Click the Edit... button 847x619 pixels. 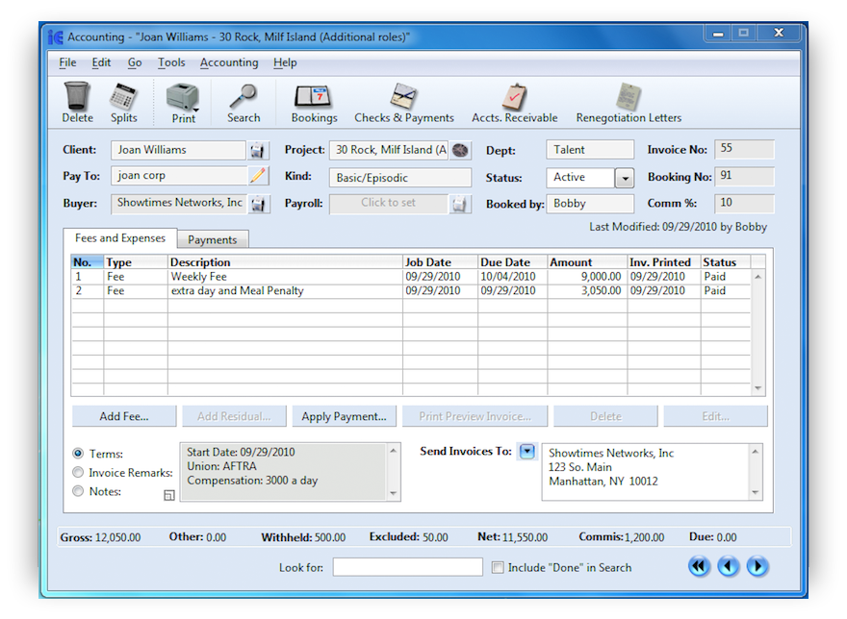coord(716,416)
